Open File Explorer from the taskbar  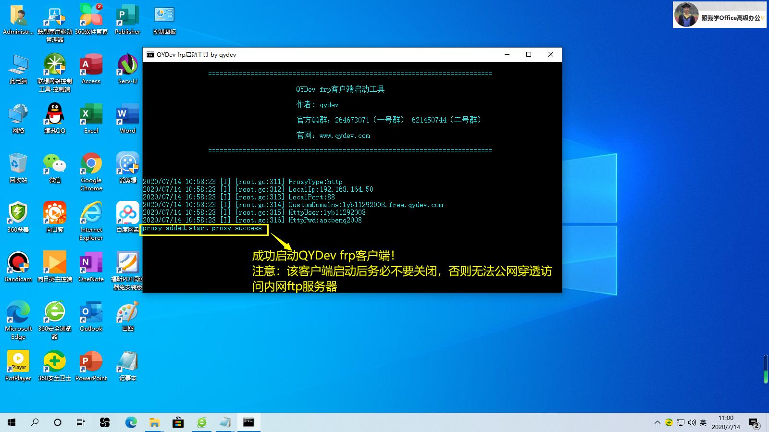[x=154, y=422]
